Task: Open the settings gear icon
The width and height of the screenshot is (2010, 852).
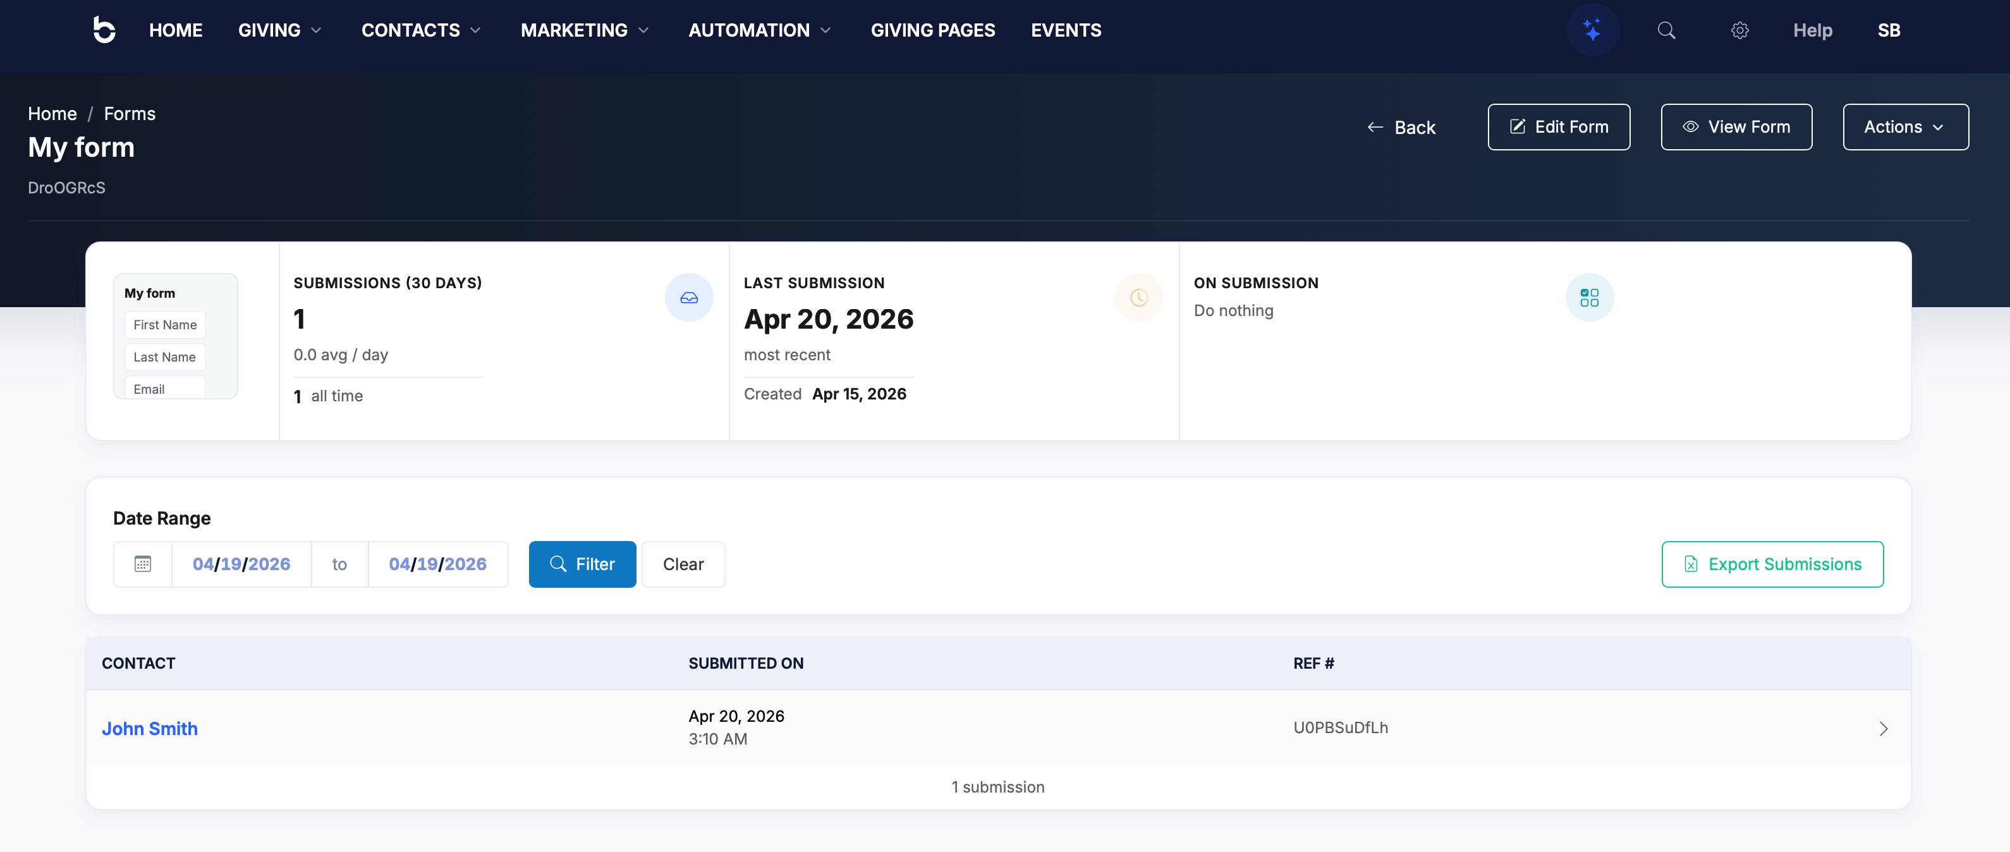Action: point(1739,30)
